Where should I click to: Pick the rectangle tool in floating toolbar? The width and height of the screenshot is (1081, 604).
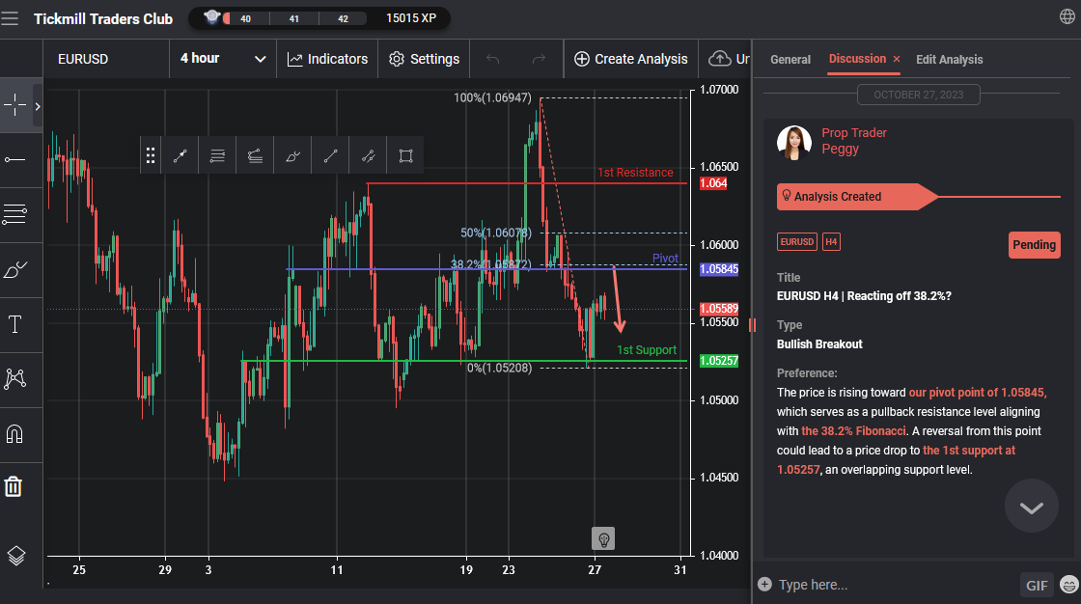tap(406, 156)
